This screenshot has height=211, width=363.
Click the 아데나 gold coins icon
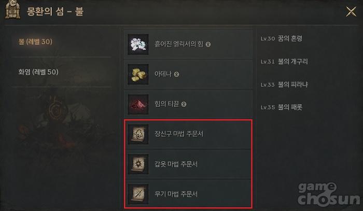(138, 74)
